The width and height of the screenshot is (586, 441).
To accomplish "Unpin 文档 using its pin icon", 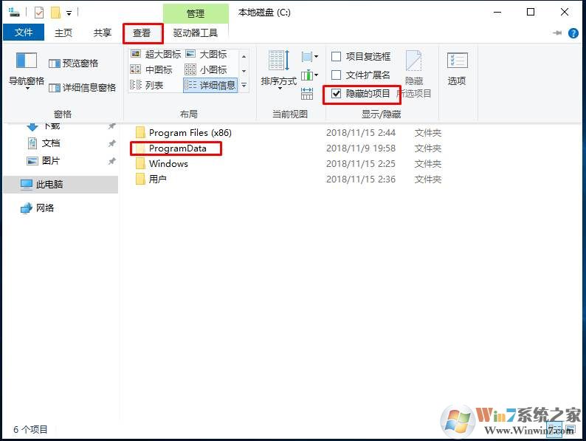I will click(111, 143).
